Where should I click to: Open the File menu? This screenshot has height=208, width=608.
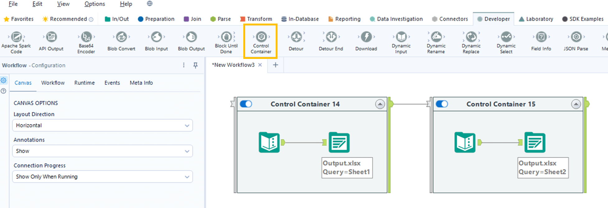(x=13, y=4)
